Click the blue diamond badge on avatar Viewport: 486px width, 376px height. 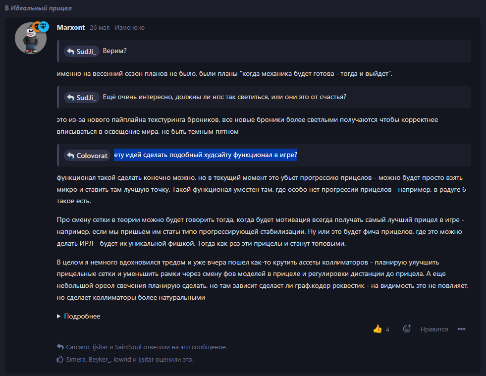pos(44,26)
